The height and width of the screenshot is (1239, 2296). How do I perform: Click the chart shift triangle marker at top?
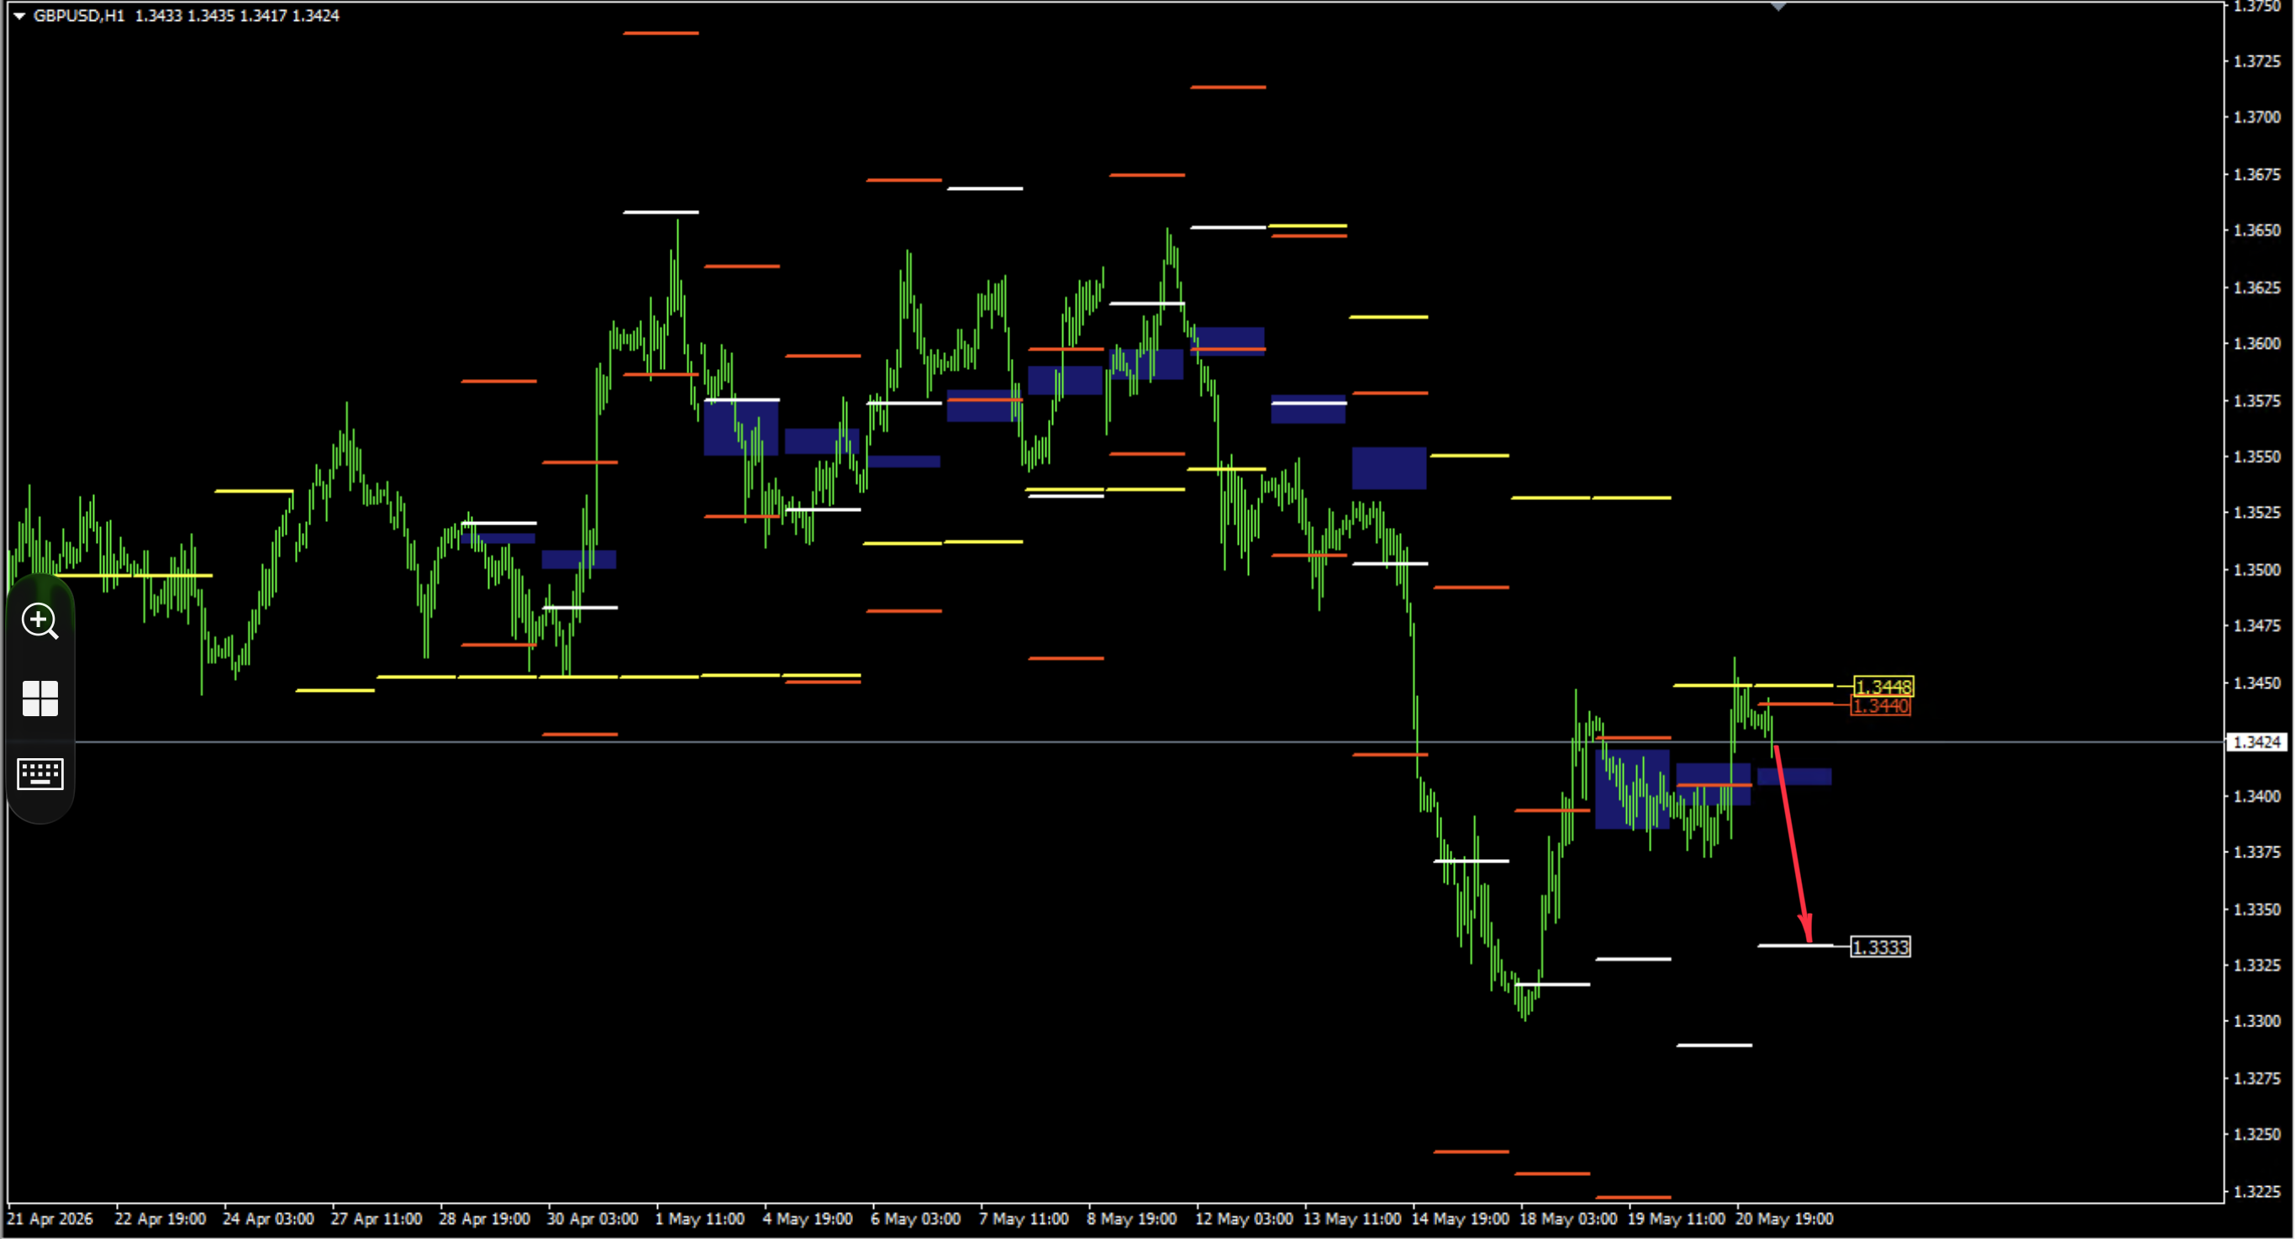click(1778, 6)
